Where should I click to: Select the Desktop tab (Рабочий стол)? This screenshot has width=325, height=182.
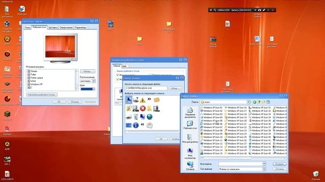pos(40,27)
